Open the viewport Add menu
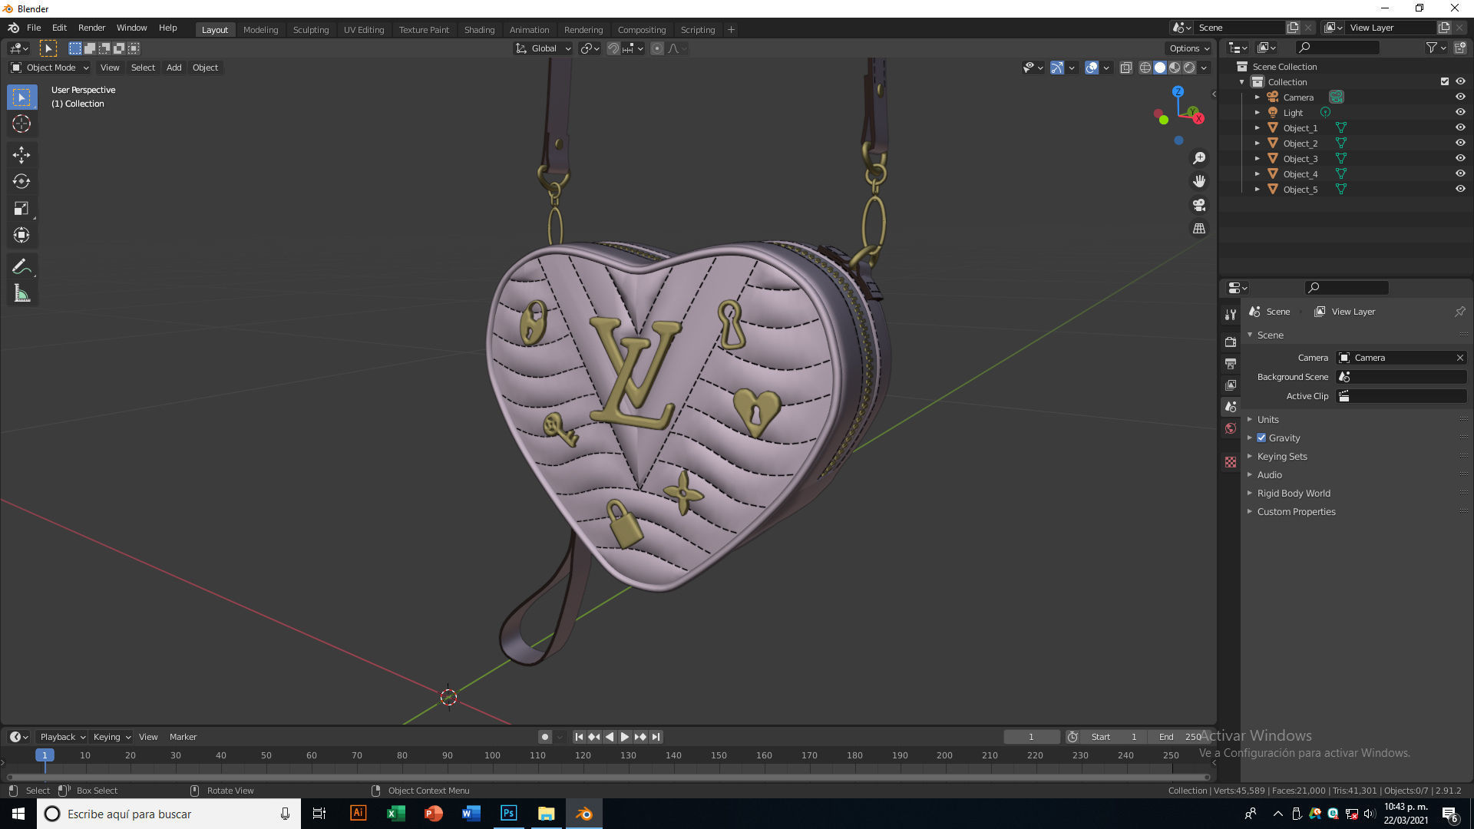 click(x=174, y=68)
